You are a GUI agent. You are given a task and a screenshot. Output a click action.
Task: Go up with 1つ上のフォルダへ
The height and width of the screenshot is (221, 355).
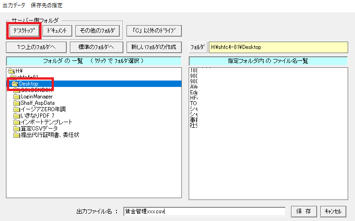tap(37, 47)
